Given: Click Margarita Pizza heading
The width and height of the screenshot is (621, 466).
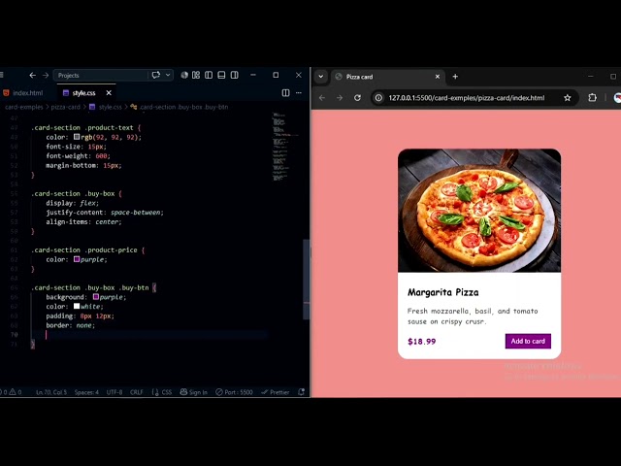Looking at the screenshot, I should pos(443,292).
